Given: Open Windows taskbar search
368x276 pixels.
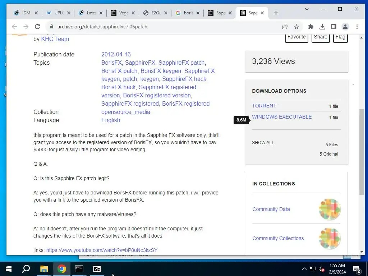Looking at the screenshot, I should click(x=26, y=269).
